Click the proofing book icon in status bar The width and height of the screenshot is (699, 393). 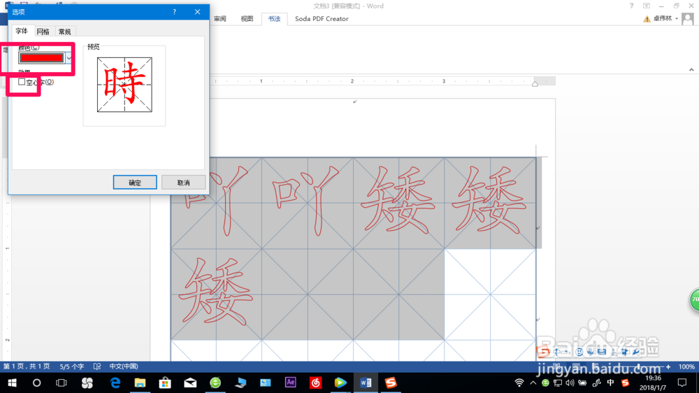97,366
